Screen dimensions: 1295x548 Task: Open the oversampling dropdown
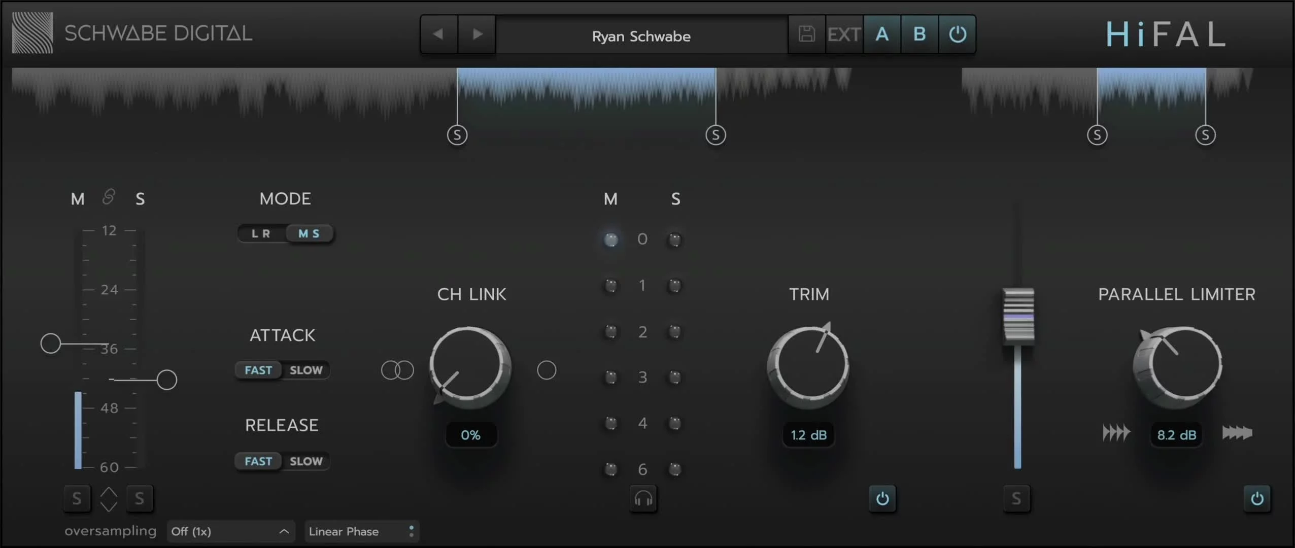tap(230, 531)
